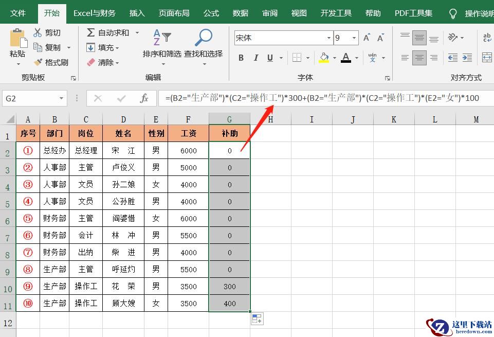Select the 补助 header cell
The height and width of the screenshot is (337, 494).
tap(229, 133)
